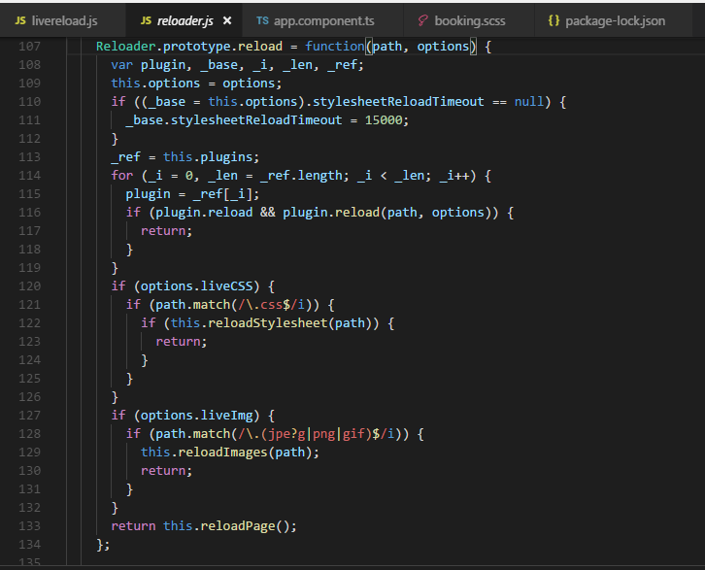Screen dimensions: 705x570
Task: Click 'reloadStylesheet' on line 122
Action: pyautogui.click(x=267, y=322)
